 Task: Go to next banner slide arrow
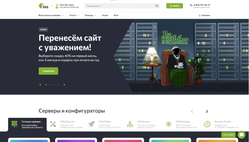pyautogui.click(x=64, y=84)
